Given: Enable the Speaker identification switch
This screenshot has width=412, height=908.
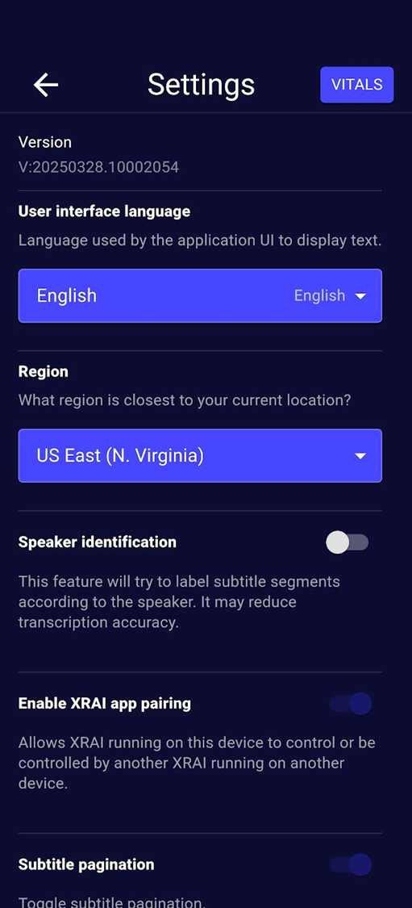Looking at the screenshot, I should (347, 542).
